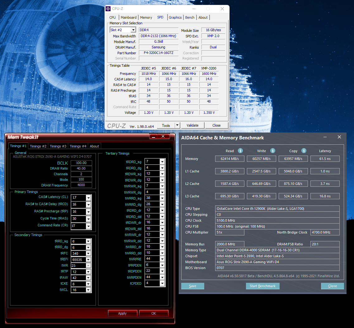Expand the tCPDED dropdown
This screenshot has width=354, height=328.
click(x=162, y=283)
